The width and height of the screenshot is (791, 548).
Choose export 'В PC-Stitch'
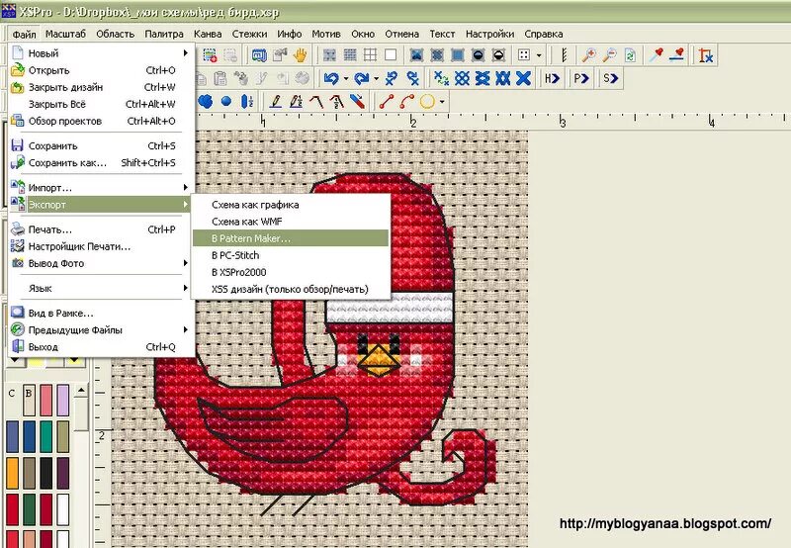pos(291,255)
